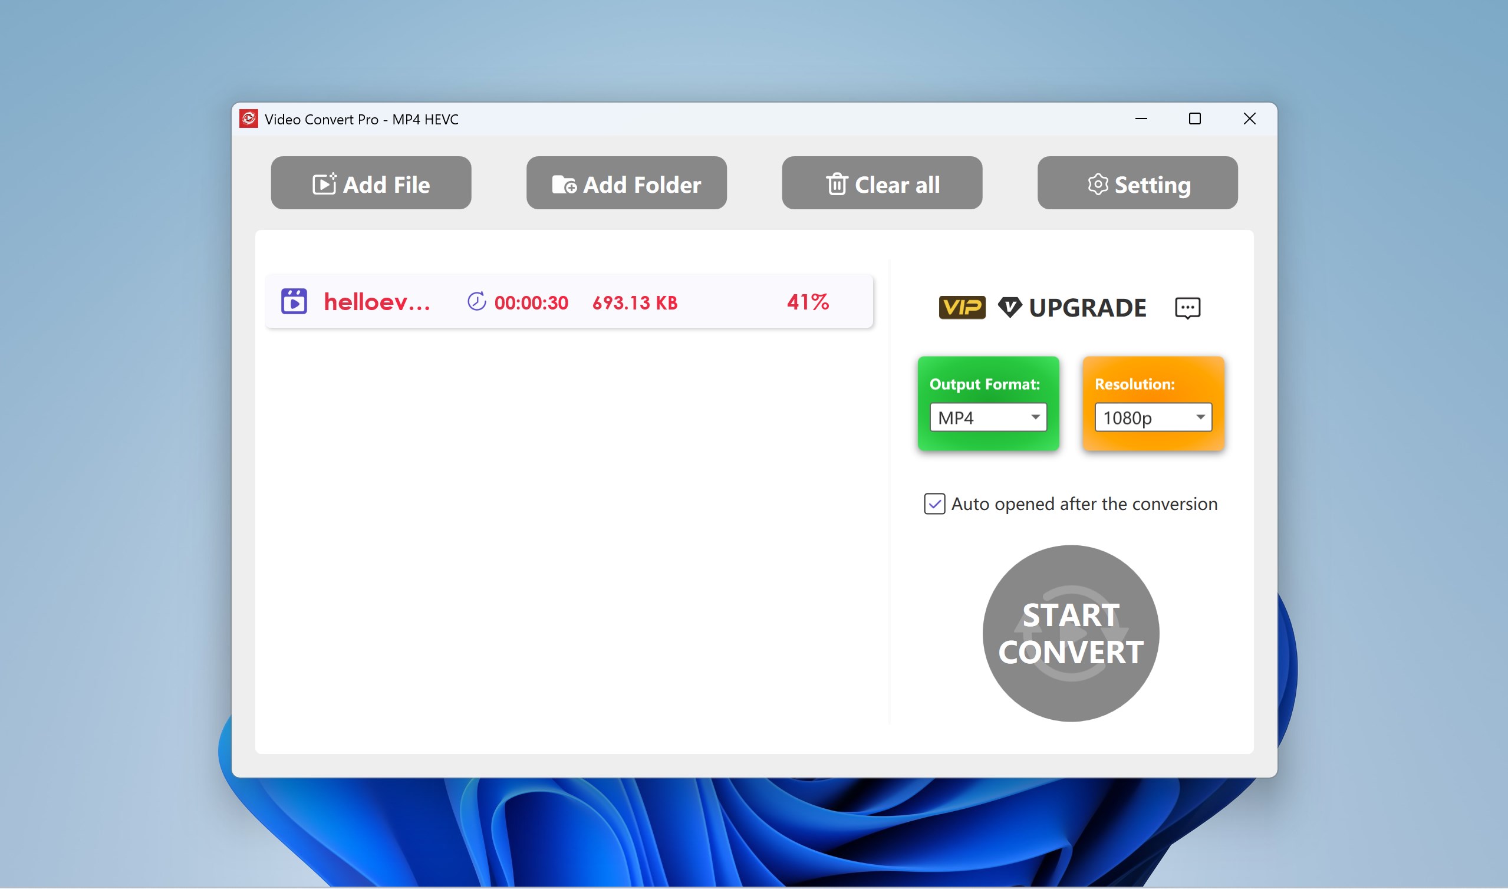Click the 41% progress value

point(808,302)
